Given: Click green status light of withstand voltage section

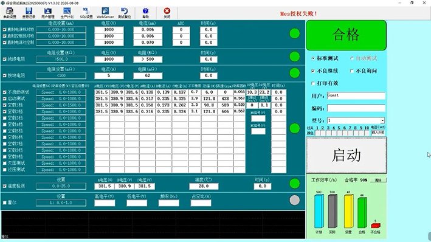Looking at the screenshot, I should click(x=295, y=33).
